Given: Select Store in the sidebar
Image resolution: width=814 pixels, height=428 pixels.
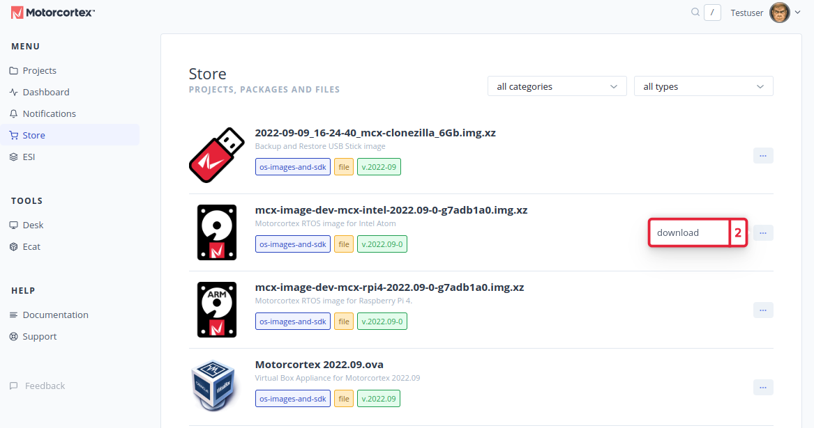Looking at the screenshot, I should (x=70, y=135).
